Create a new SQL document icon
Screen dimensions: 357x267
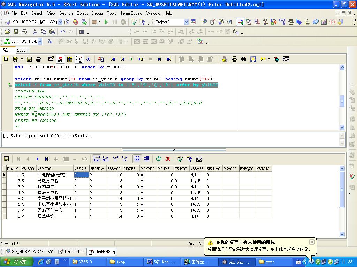[6, 59]
